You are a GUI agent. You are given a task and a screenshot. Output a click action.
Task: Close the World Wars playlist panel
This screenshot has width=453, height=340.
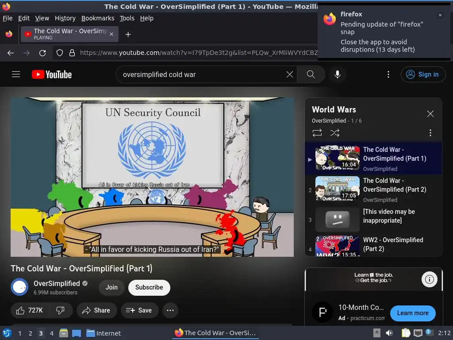pos(430,114)
